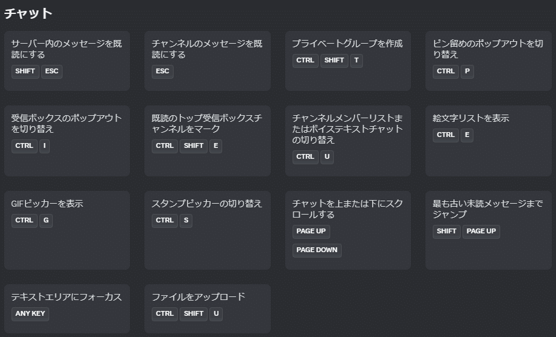Click the チャット section heading
The image size is (556, 337).
click(29, 13)
